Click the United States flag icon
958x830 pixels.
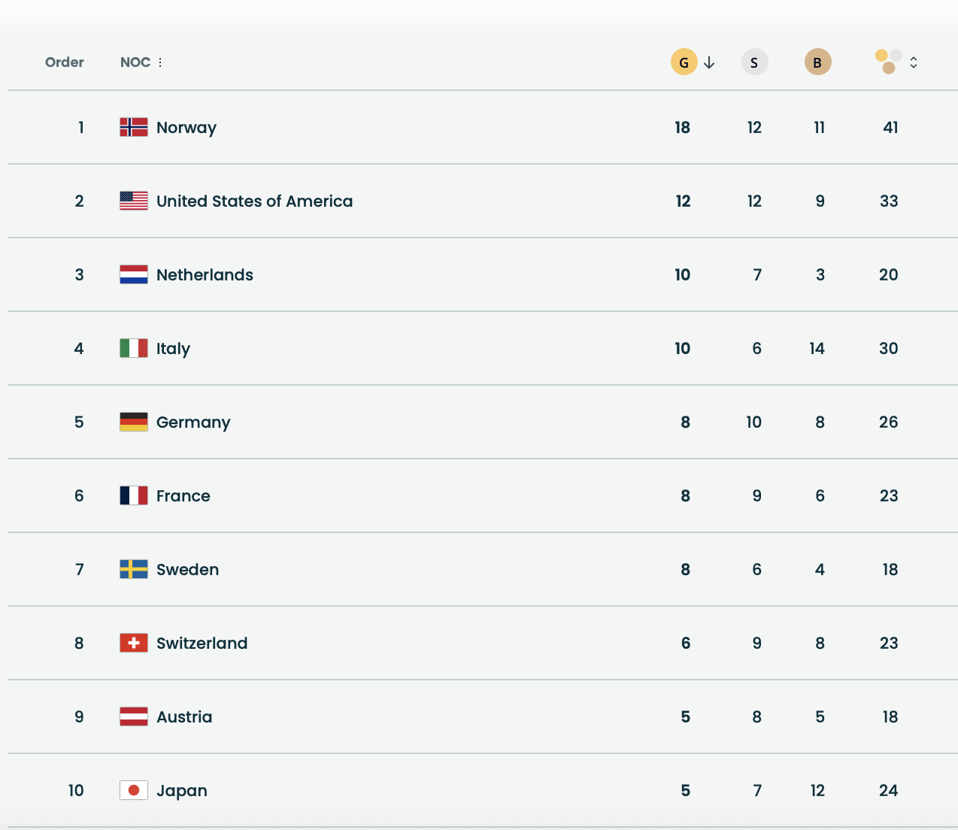click(x=134, y=201)
